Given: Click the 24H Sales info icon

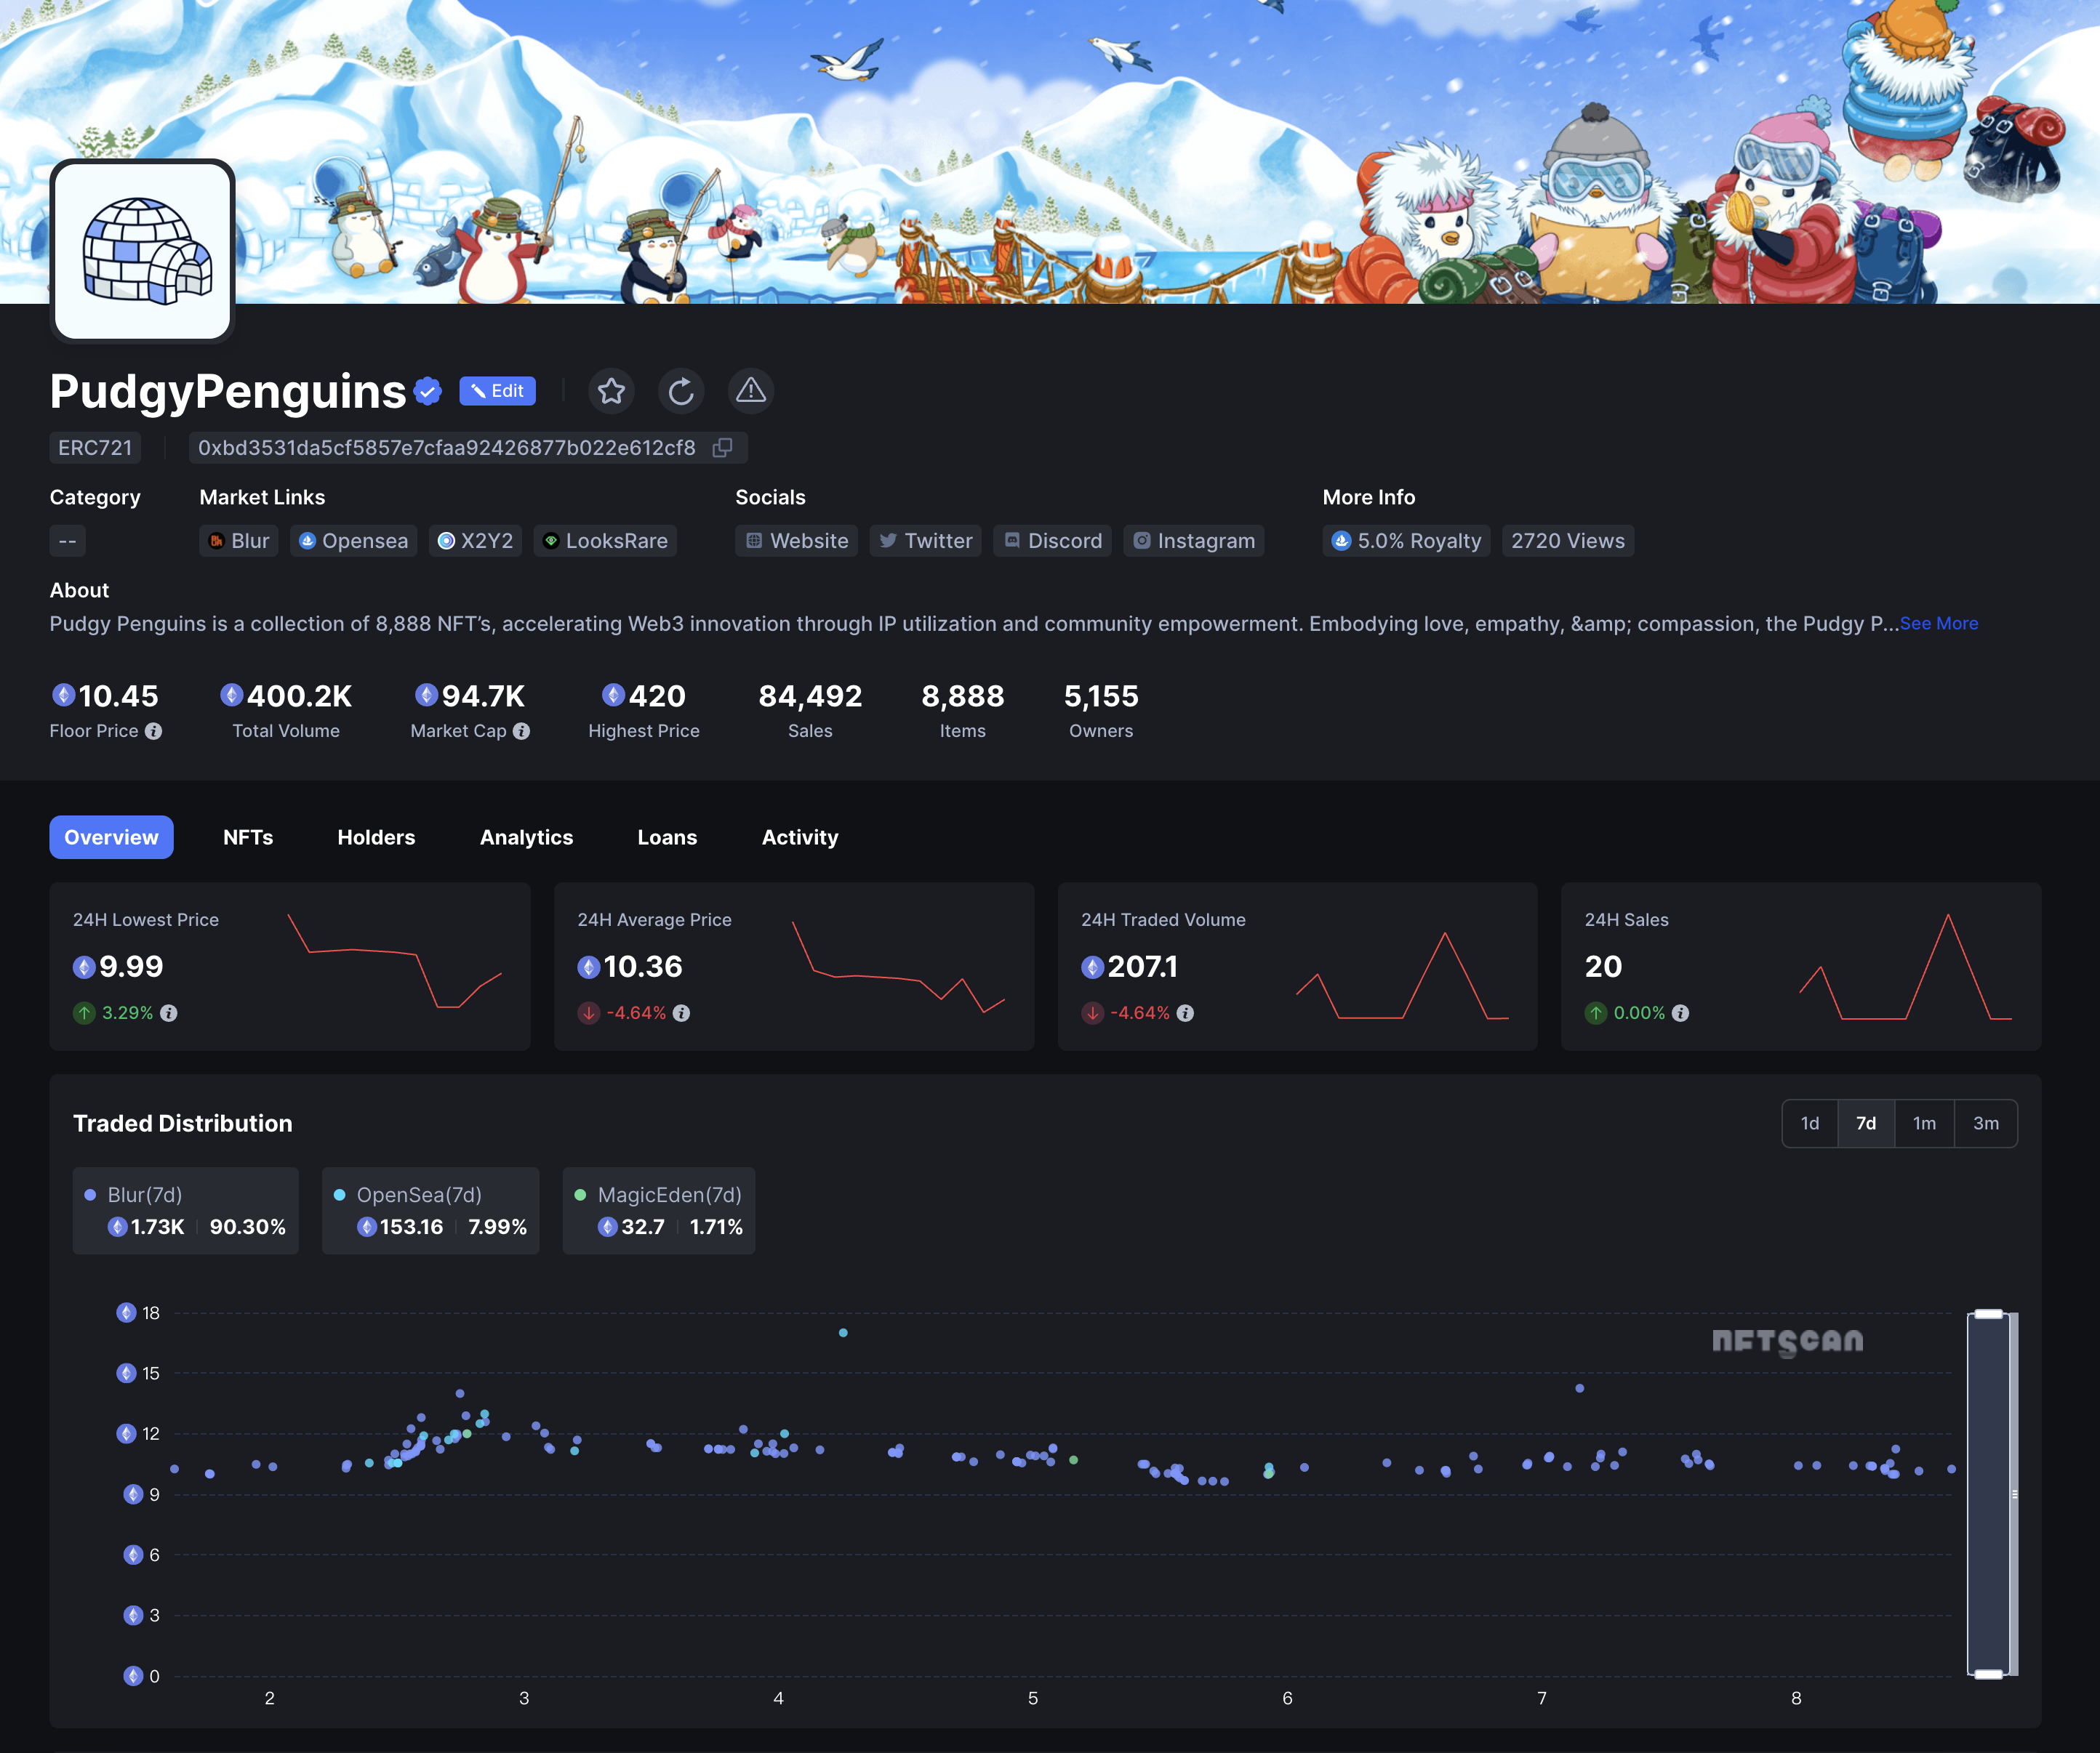Looking at the screenshot, I should (x=1680, y=1012).
